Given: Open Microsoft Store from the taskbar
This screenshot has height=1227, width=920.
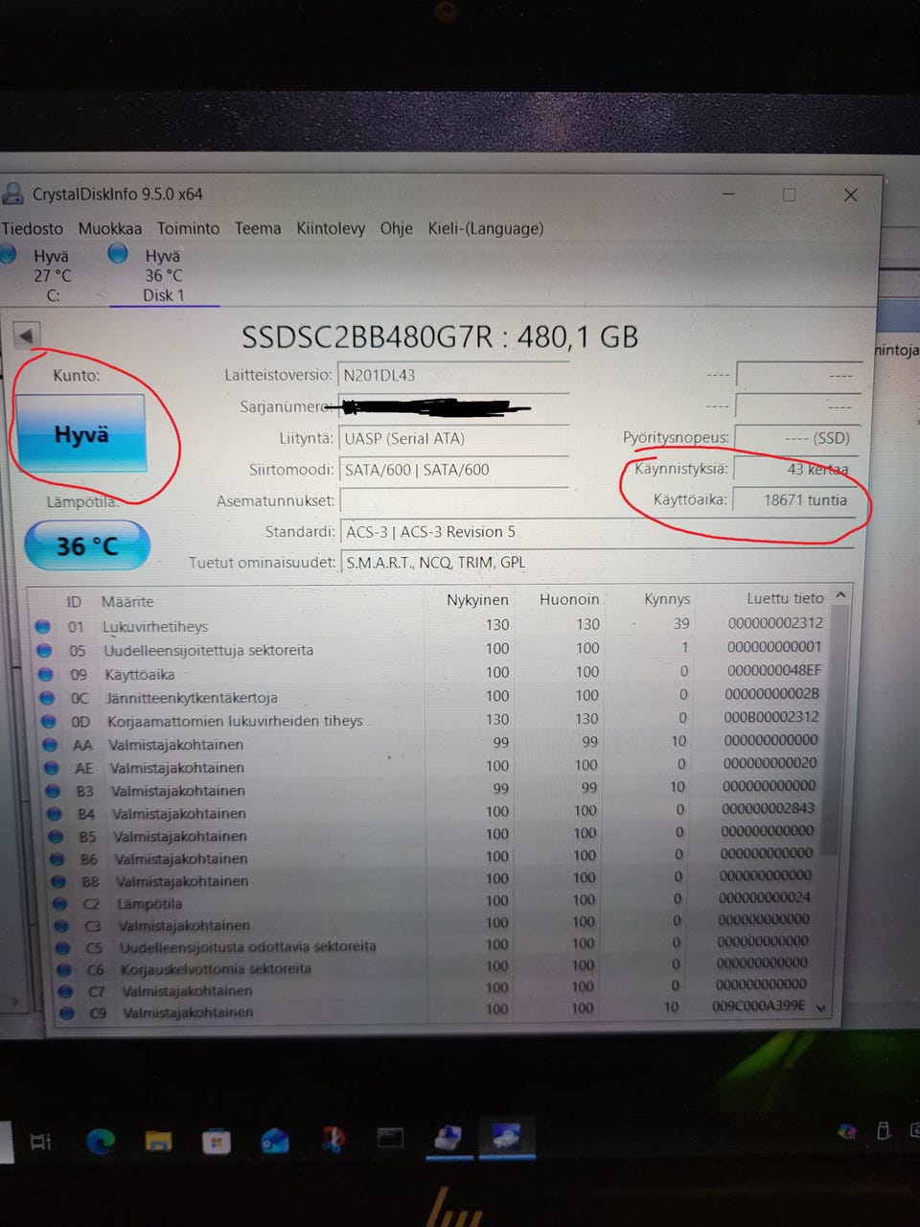Looking at the screenshot, I should [x=217, y=1141].
